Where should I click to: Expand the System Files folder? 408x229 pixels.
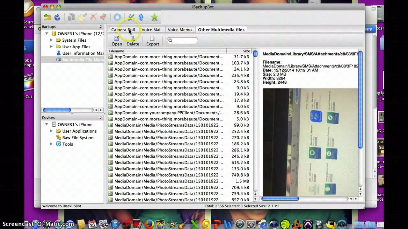[x=52, y=40]
